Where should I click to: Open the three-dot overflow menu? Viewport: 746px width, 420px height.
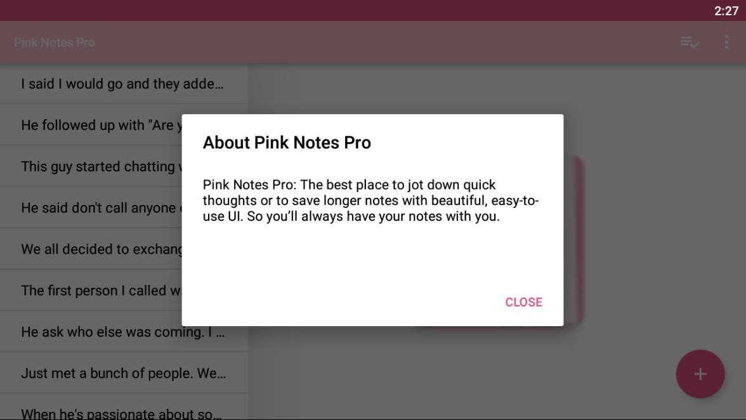(x=726, y=43)
